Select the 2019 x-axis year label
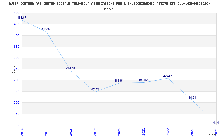 (95, 132)
